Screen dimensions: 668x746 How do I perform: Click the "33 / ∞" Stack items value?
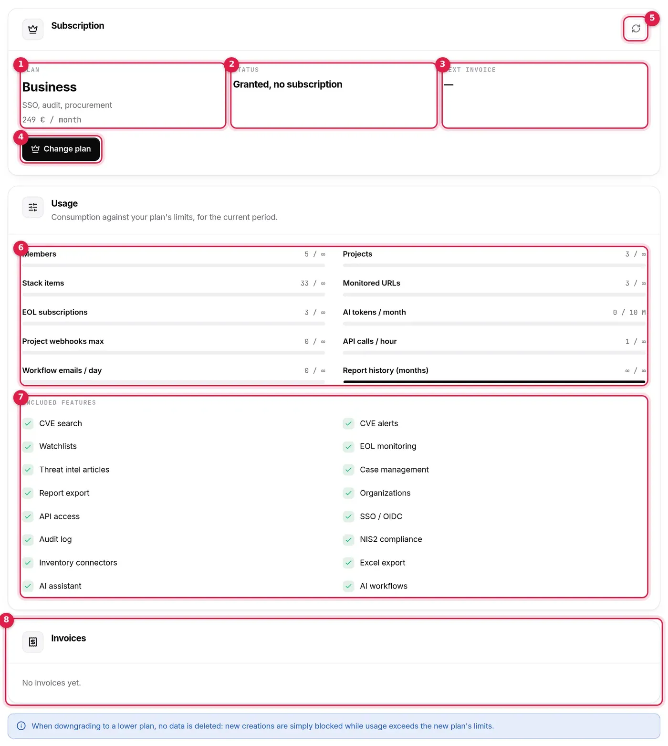(313, 284)
